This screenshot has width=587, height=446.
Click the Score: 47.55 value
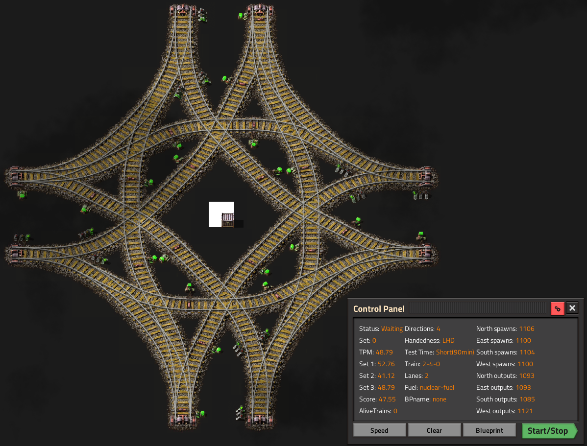[x=377, y=399]
